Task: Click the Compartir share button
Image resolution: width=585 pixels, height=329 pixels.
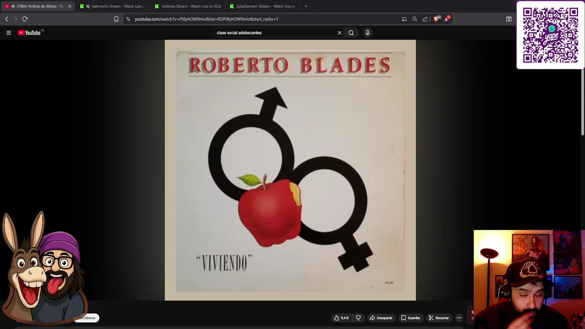Action: tap(381, 318)
